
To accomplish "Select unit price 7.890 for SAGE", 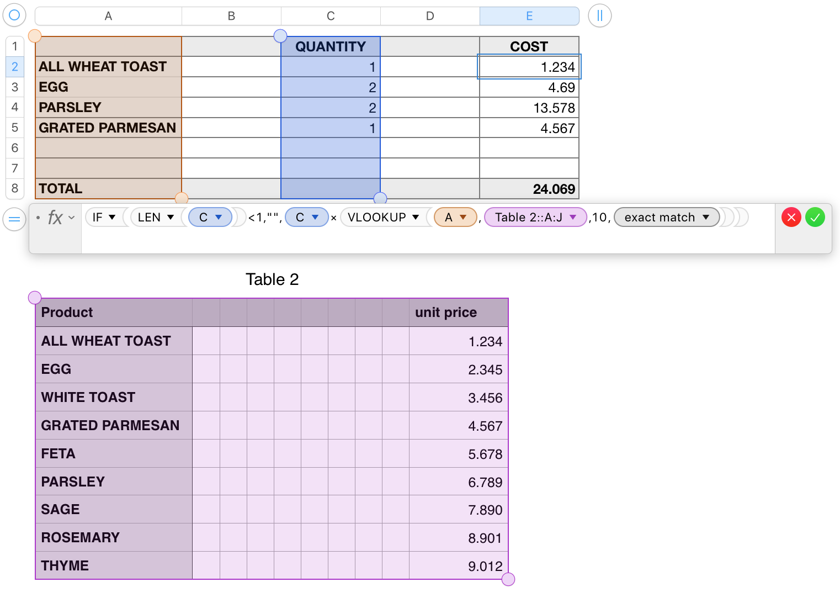I will (x=459, y=509).
